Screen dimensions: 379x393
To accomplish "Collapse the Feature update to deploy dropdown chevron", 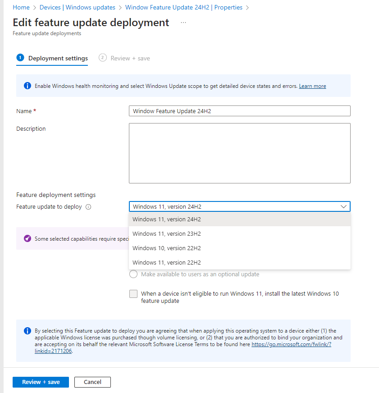I will click(343, 206).
